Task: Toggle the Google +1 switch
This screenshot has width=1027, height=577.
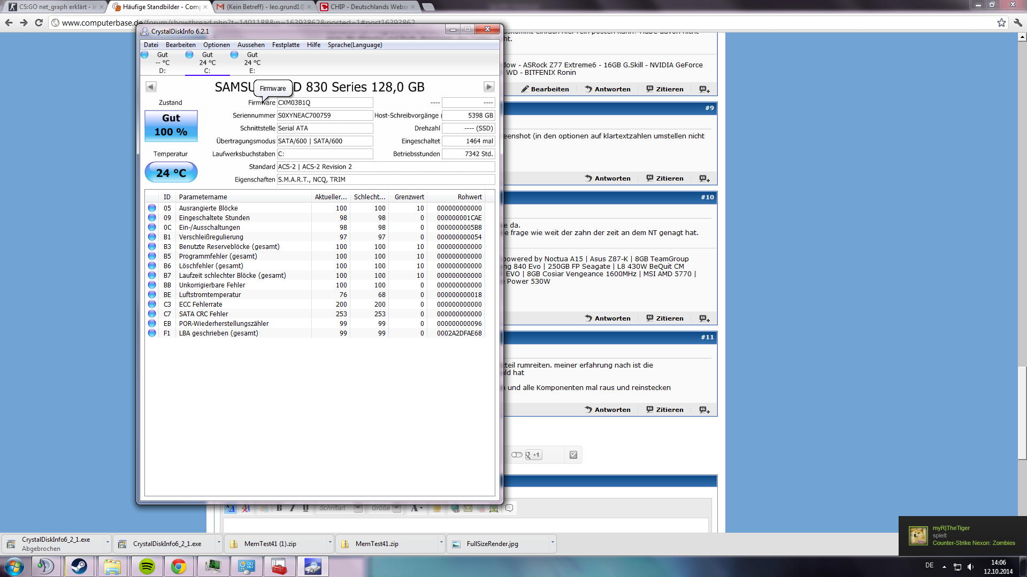Action: [516, 455]
